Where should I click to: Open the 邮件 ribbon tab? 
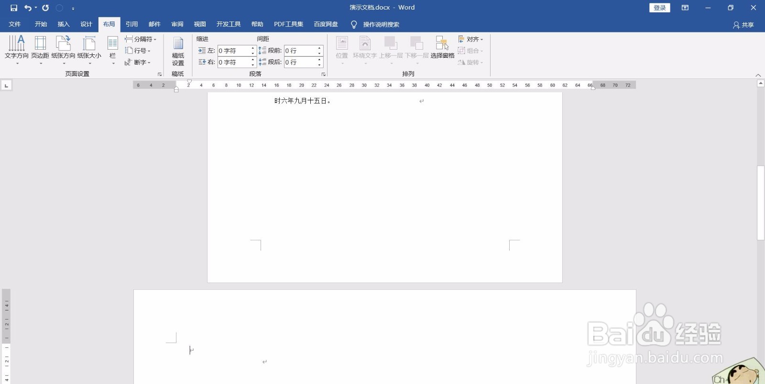154,24
